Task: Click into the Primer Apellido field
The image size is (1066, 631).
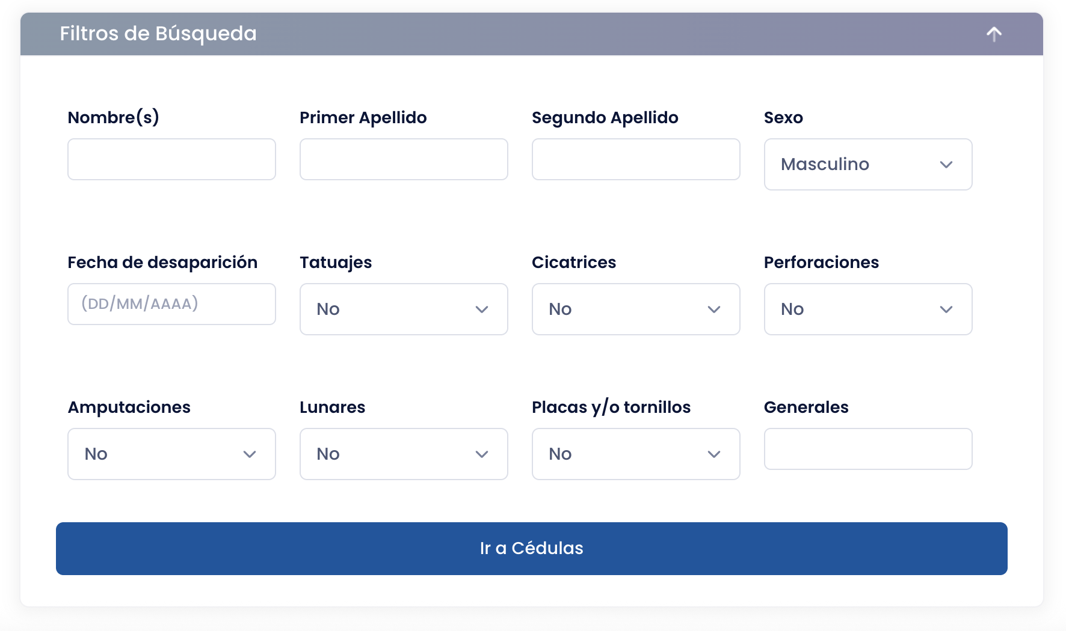Action: click(404, 159)
